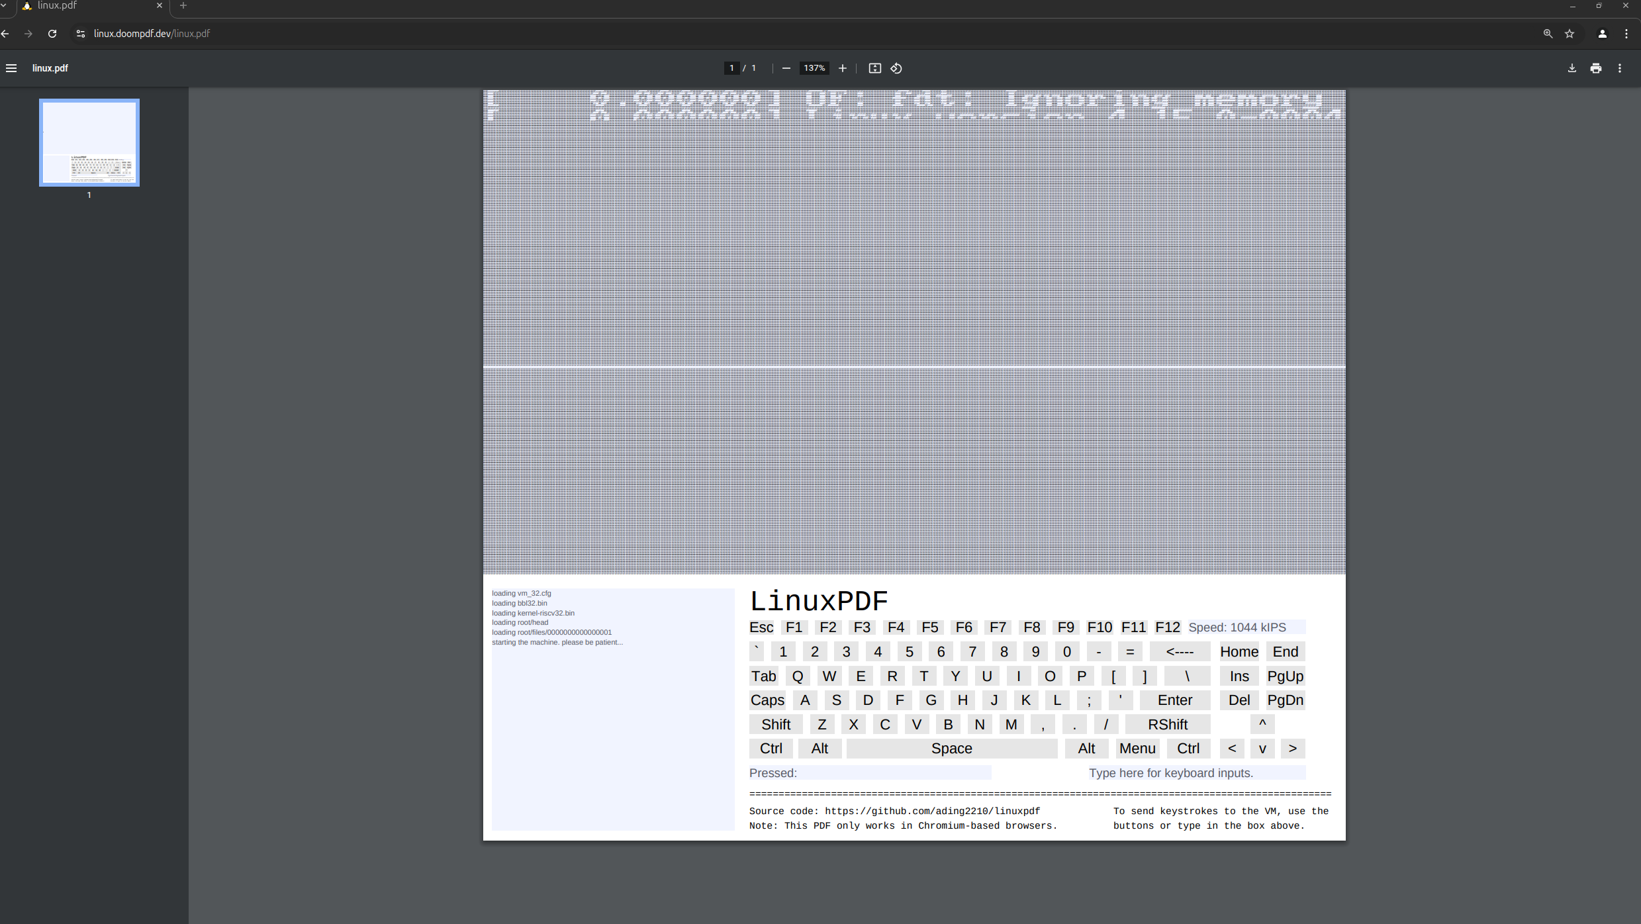Viewport: 1641px width, 924px height.
Task: Bookmark the linux.pdf page
Action: coord(1569,33)
